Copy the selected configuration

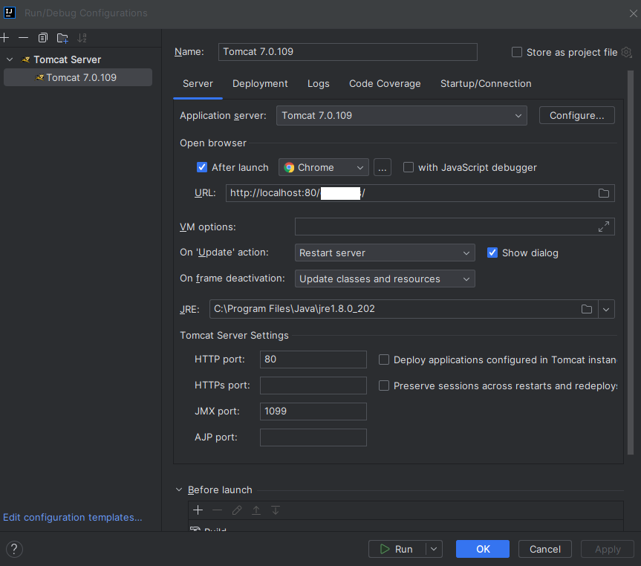(x=43, y=38)
